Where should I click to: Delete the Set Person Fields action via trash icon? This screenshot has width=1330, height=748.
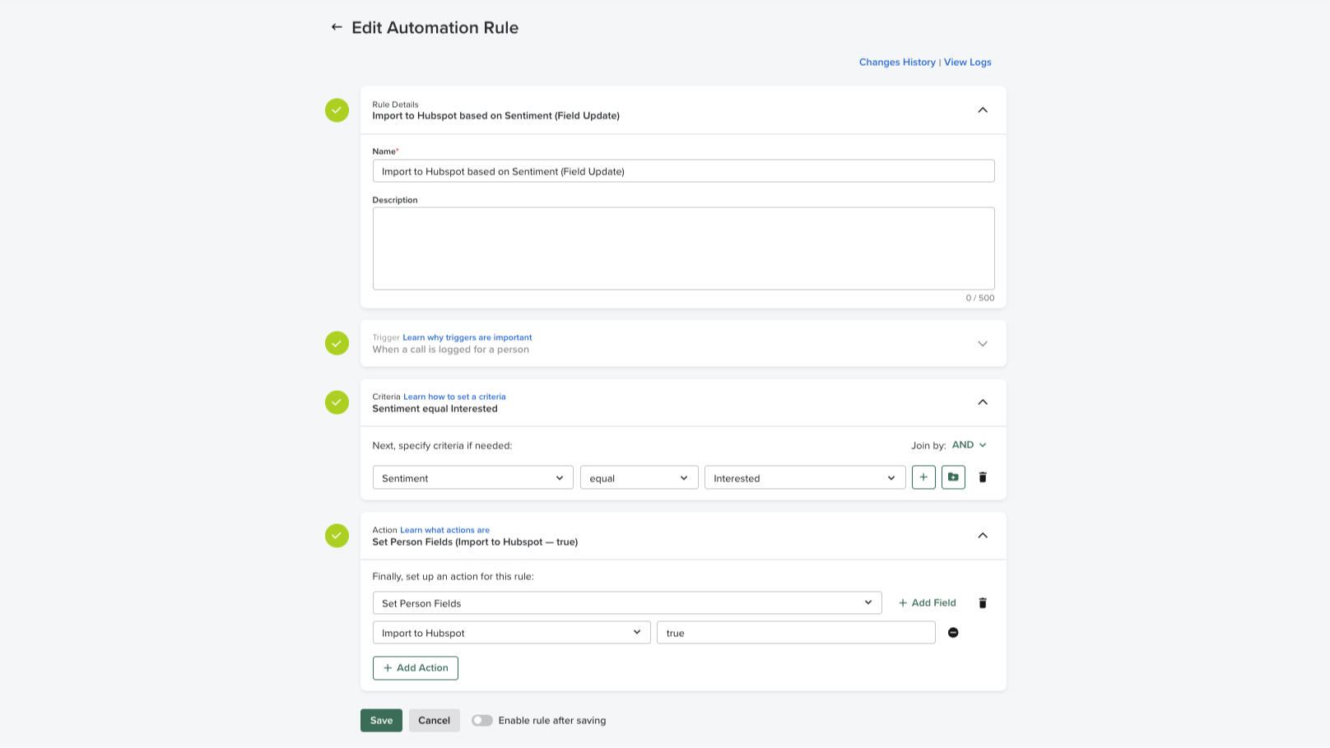tap(983, 602)
